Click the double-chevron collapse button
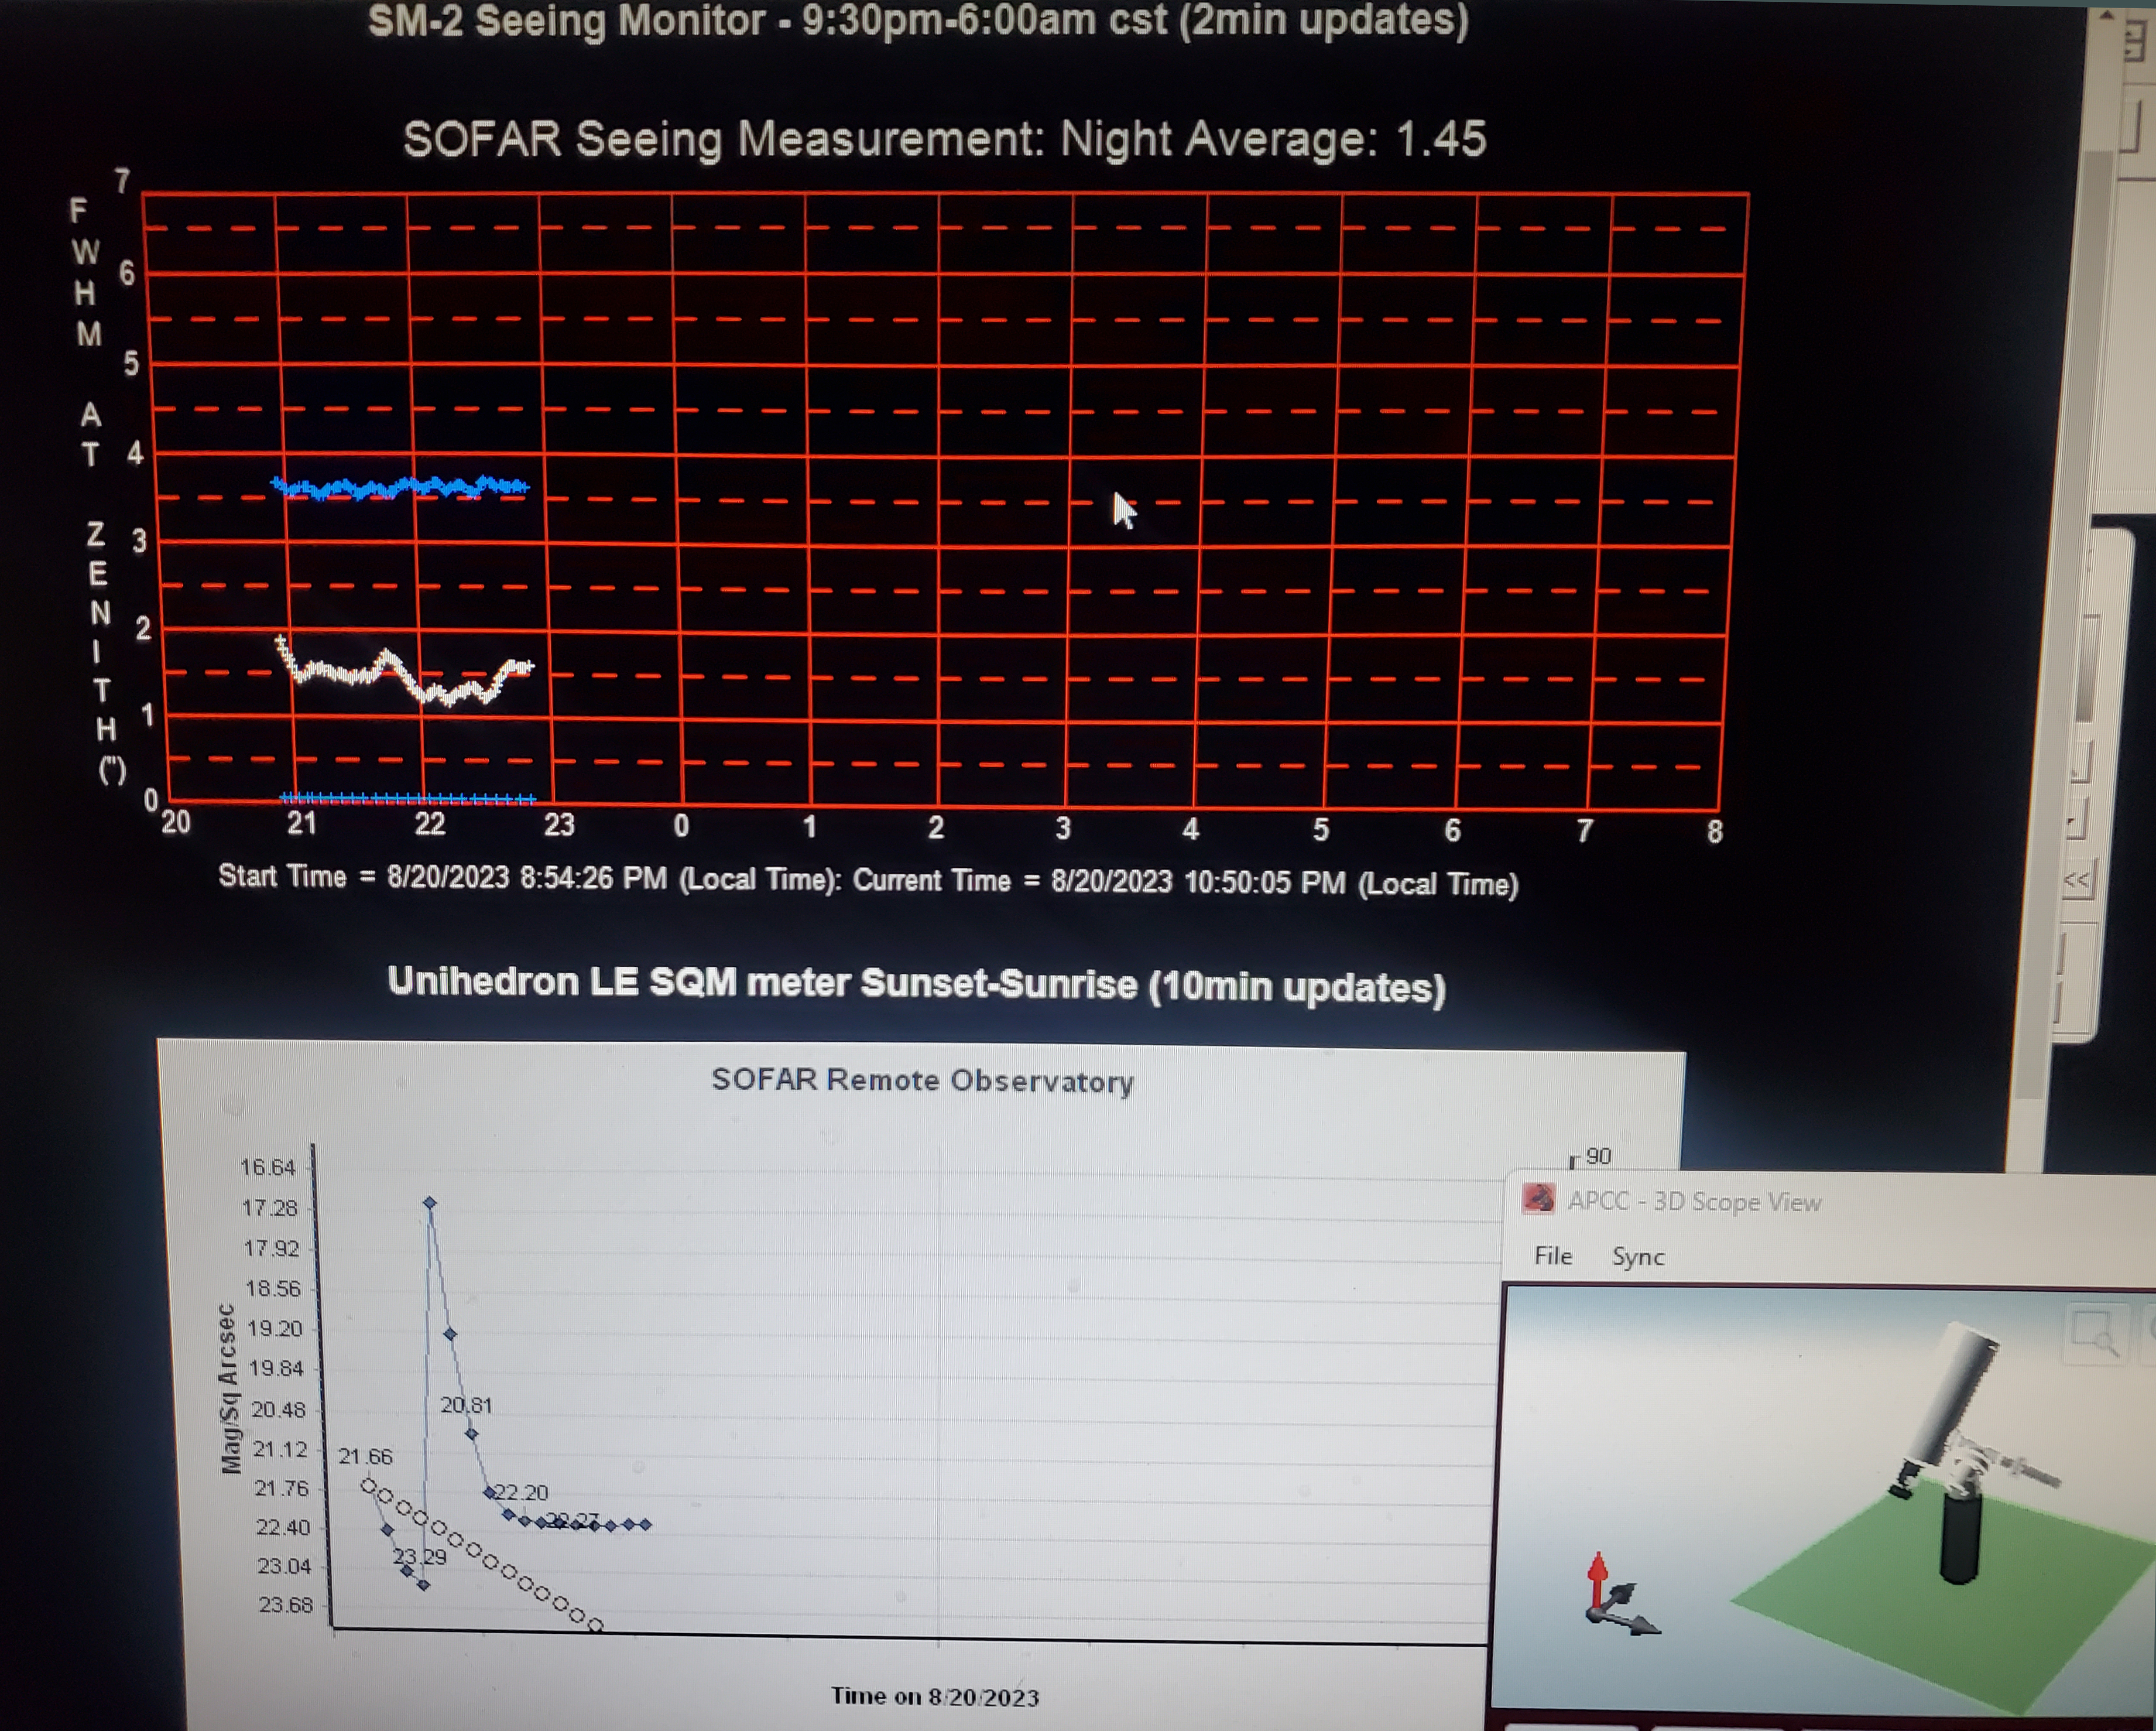2156x1731 pixels. (2076, 881)
